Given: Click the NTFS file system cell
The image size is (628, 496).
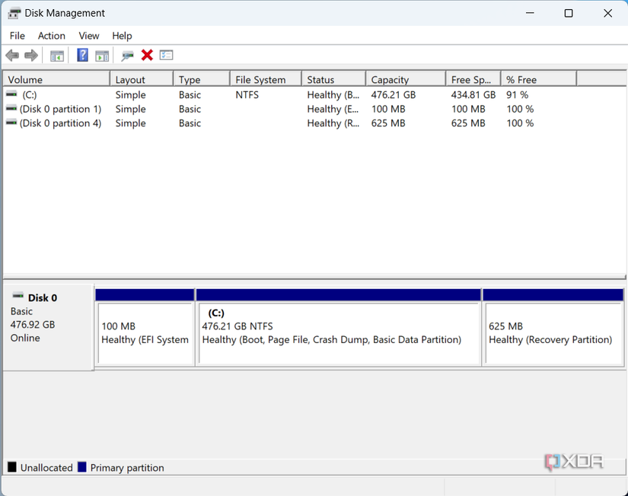Looking at the screenshot, I should [247, 95].
